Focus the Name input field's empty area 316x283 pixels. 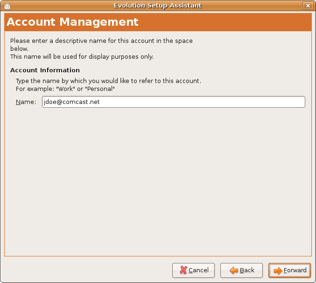point(210,102)
